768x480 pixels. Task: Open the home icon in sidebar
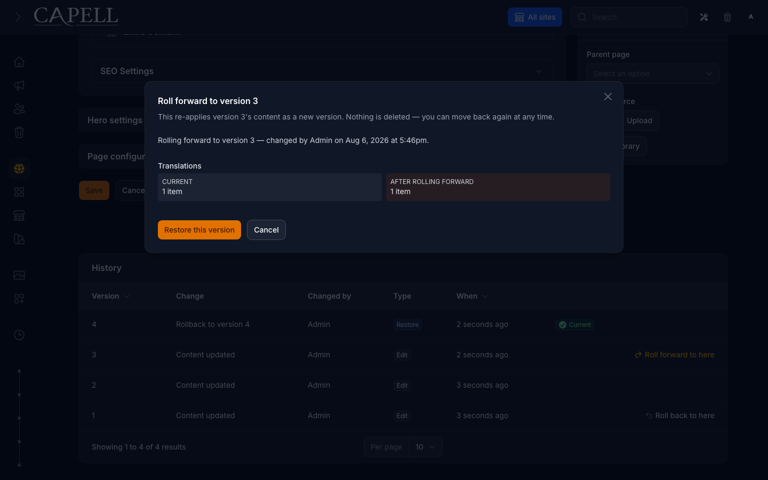19,62
